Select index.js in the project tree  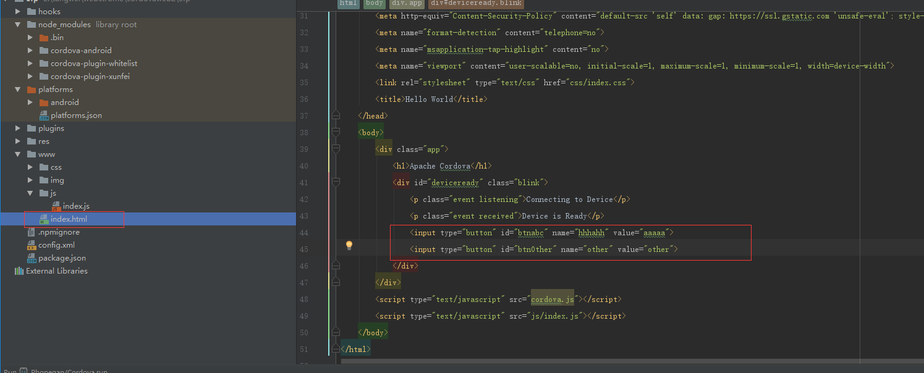(76, 206)
